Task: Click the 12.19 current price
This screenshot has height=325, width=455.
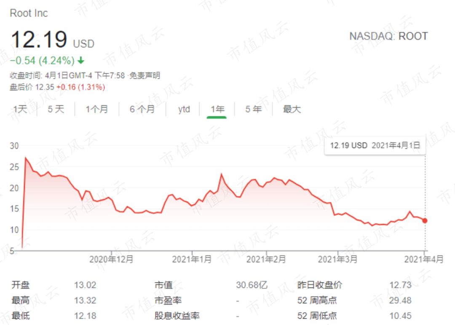Action: (x=39, y=40)
